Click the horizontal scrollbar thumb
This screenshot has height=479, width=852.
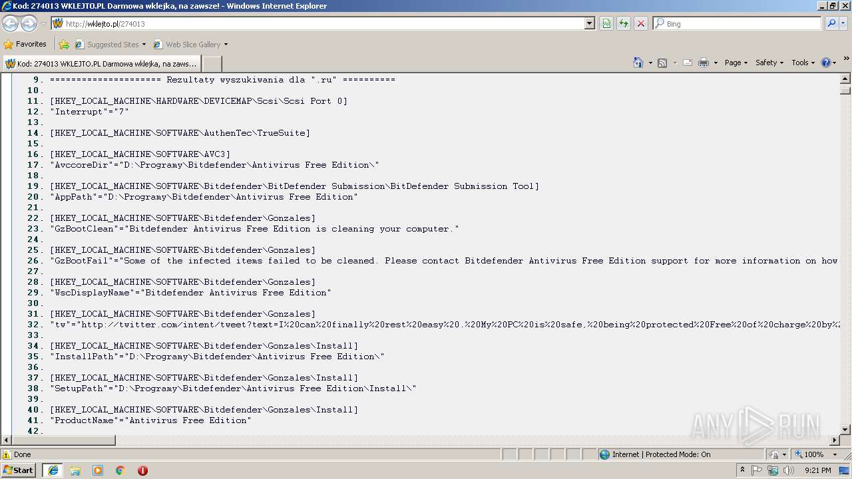64,440
